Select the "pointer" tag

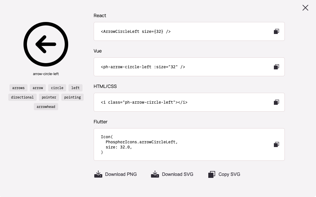tap(49, 97)
